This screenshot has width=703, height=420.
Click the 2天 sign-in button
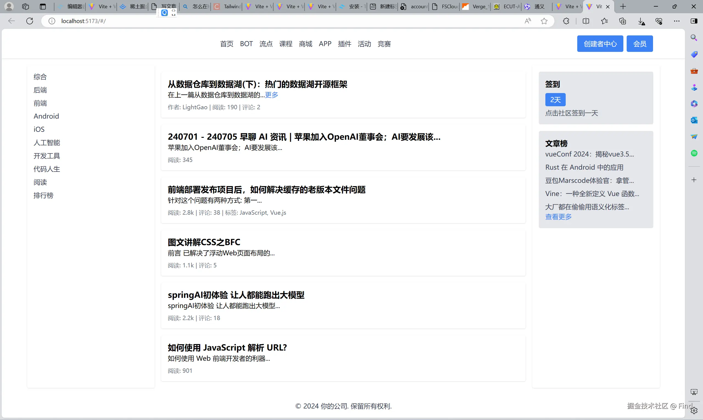[555, 100]
